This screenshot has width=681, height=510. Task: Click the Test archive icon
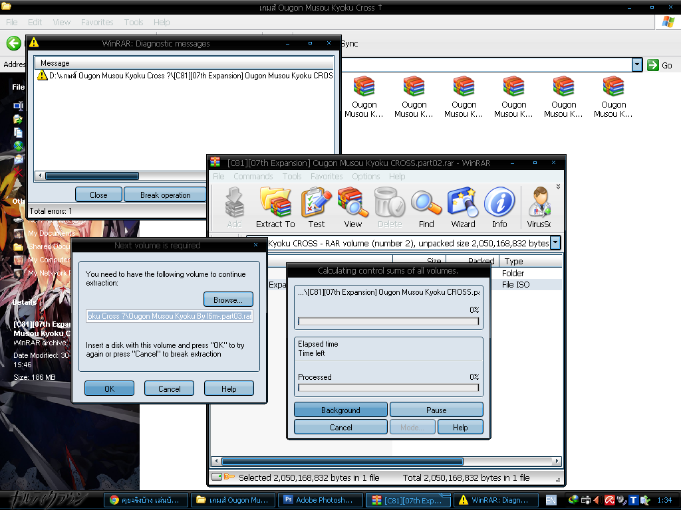point(316,207)
